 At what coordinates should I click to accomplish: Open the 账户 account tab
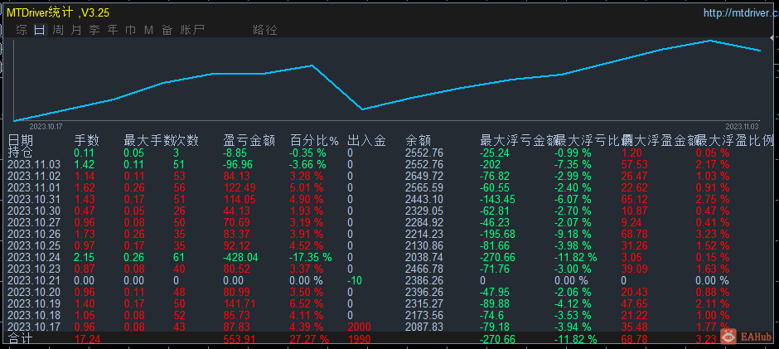click(192, 31)
